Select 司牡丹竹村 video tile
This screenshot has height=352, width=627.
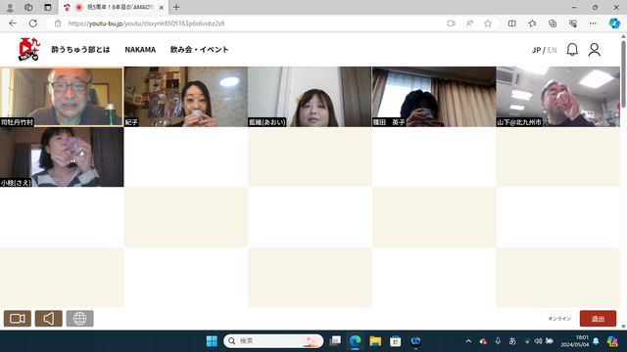pyautogui.click(x=62, y=97)
